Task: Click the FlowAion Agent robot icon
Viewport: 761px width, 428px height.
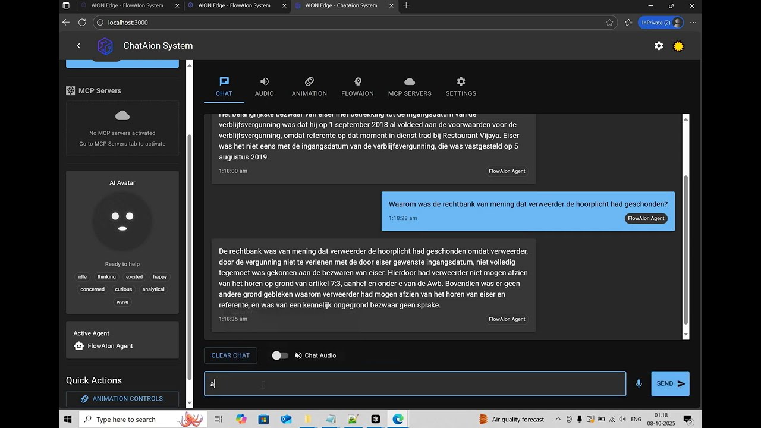Action: tap(78, 346)
